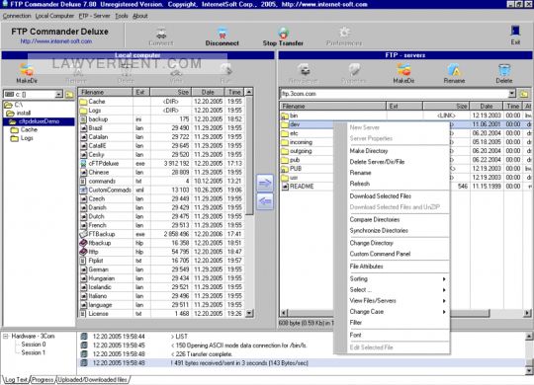Open the local drive c: dropdown
Viewport: 534px width, 385px height.
59,94
